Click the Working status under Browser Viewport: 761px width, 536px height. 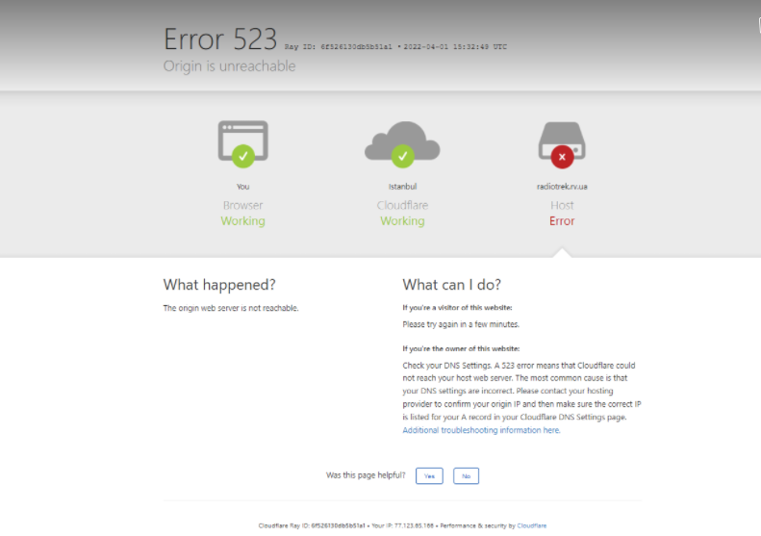point(242,221)
